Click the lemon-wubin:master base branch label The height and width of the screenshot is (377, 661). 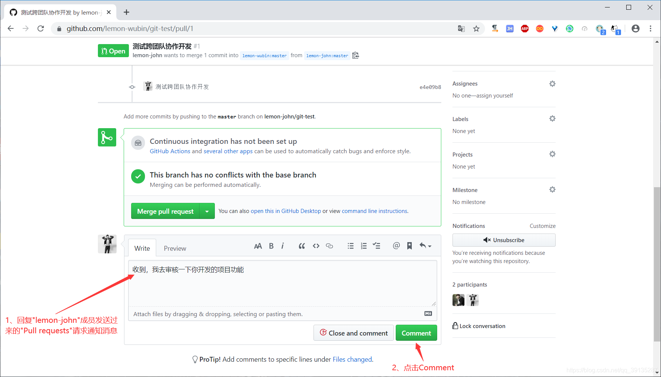(x=265, y=56)
